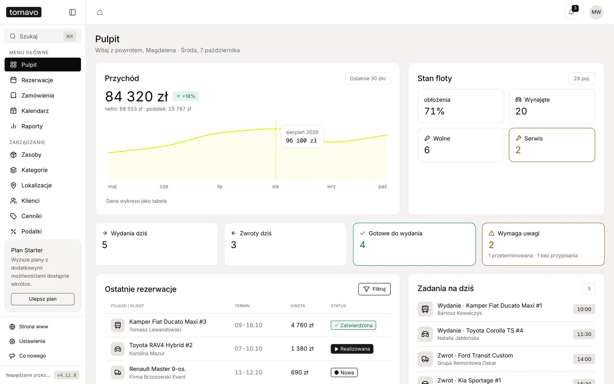614x384 pixels.
Task: Navigate to Kalendarz
Action: (x=43, y=111)
